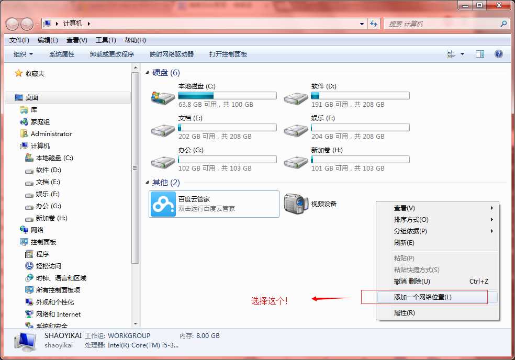Click the SHAOYIKAI computer icon in details pane
Screen dimensions: 515x360
(25, 342)
